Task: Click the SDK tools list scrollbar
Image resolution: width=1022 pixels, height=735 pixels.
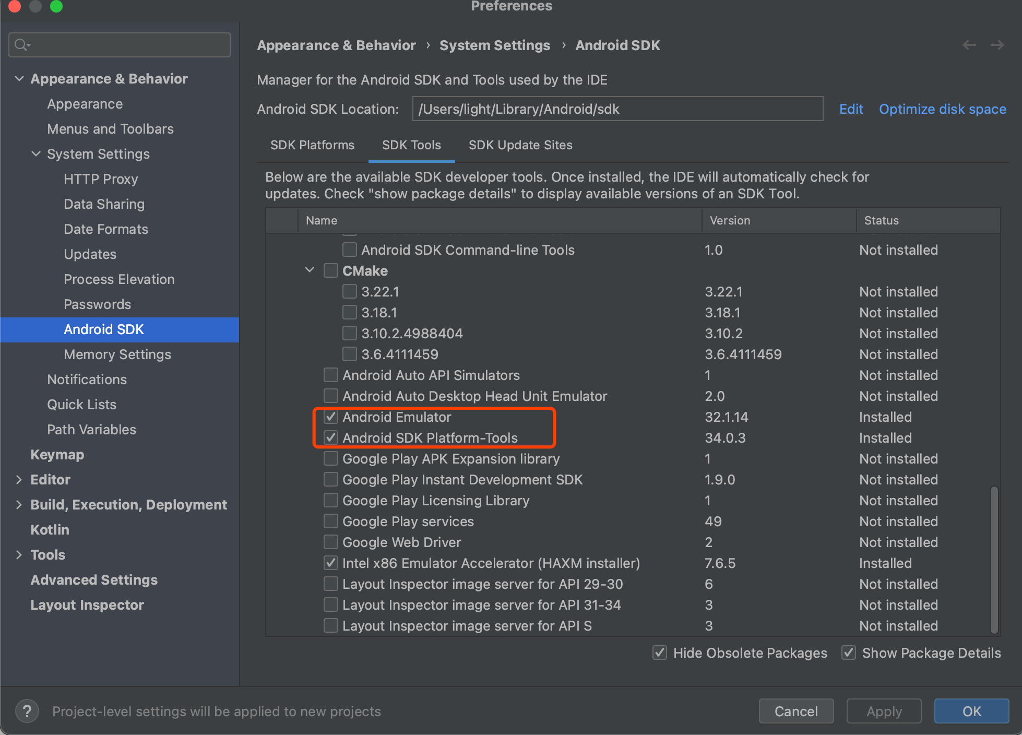Action: click(x=994, y=559)
